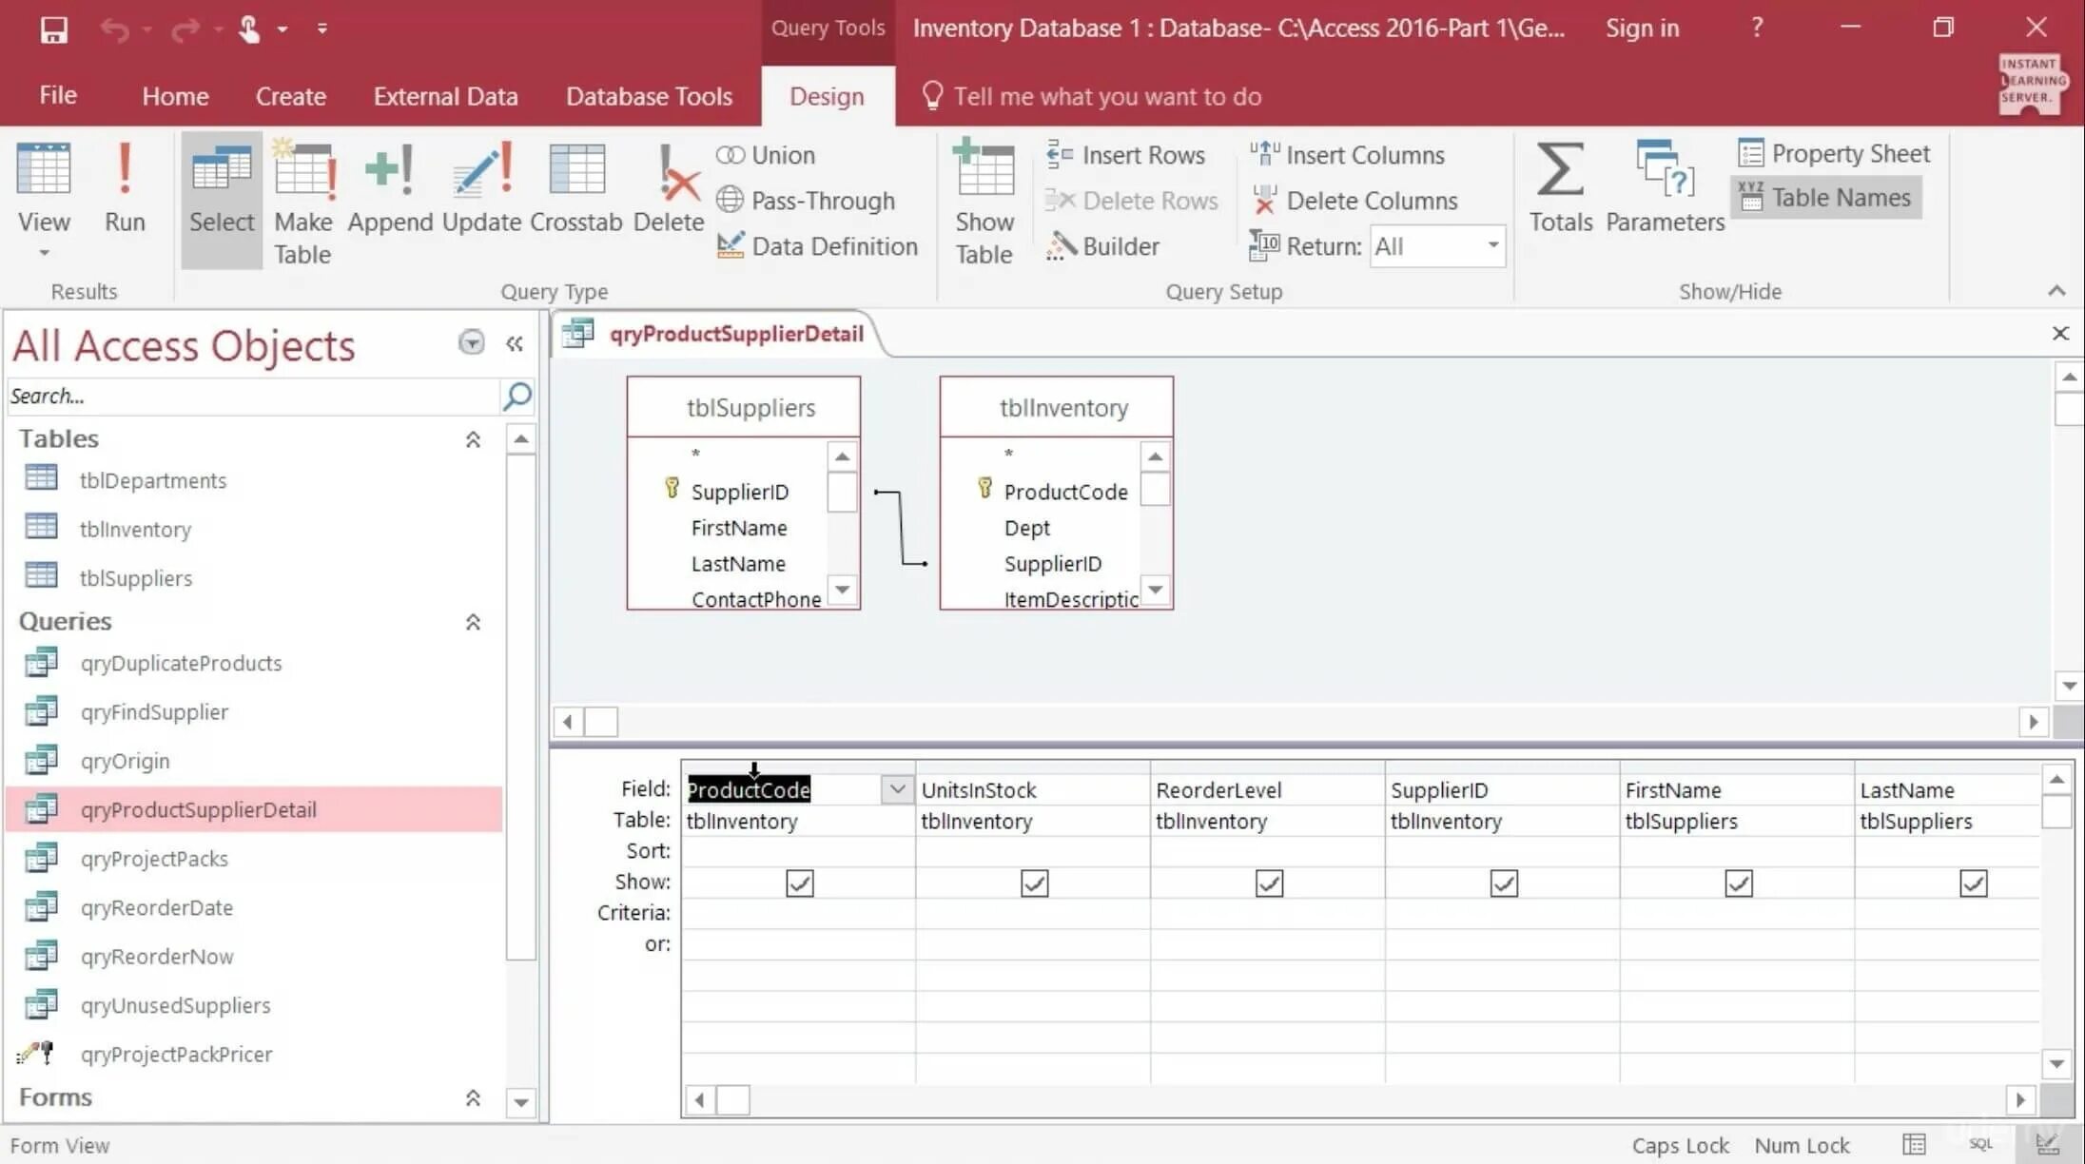Toggle Show checkbox for ProductCode field
This screenshot has height=1164, width=2085.
point(799,882)
